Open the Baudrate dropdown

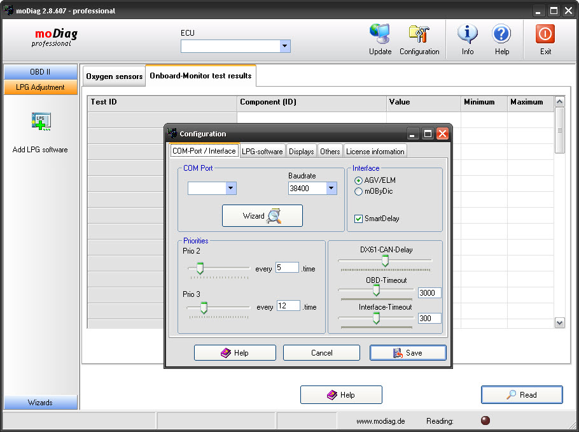point(331,188)
